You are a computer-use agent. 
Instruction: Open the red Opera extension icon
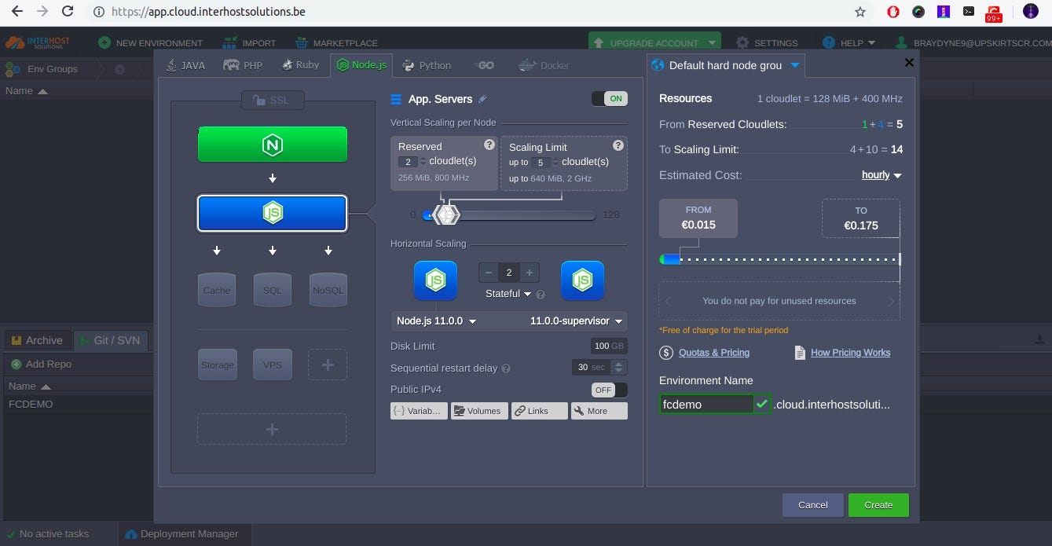[x=893, y=12]
